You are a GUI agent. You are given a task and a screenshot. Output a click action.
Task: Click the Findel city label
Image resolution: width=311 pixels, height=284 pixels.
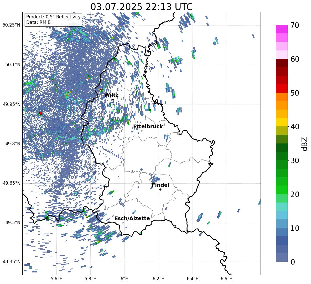pyautogui.click(x=160, y=185)
